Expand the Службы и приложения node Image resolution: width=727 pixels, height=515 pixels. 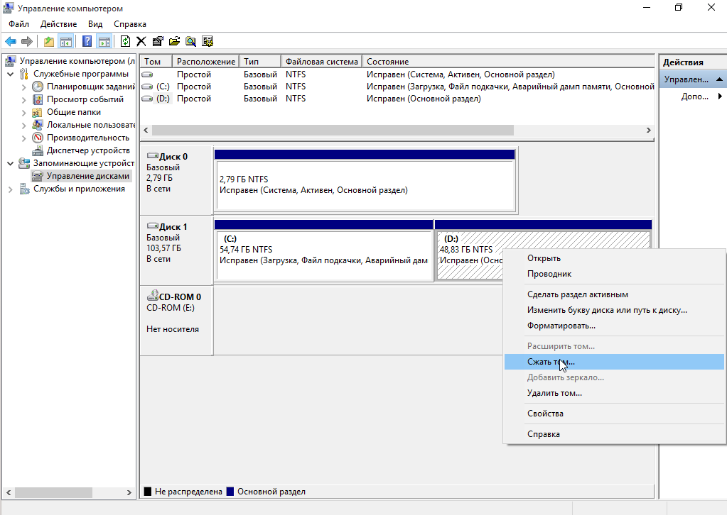pos(10,189)
